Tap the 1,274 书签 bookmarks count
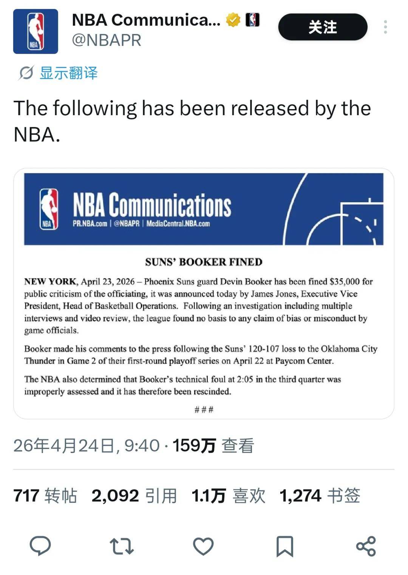Image resolution: width=408 pixels, height=575 pixels. [320, 495]
